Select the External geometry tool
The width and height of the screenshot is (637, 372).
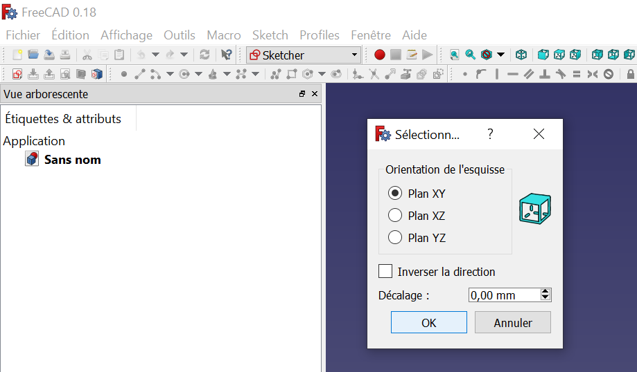click(x=406, y=74)
